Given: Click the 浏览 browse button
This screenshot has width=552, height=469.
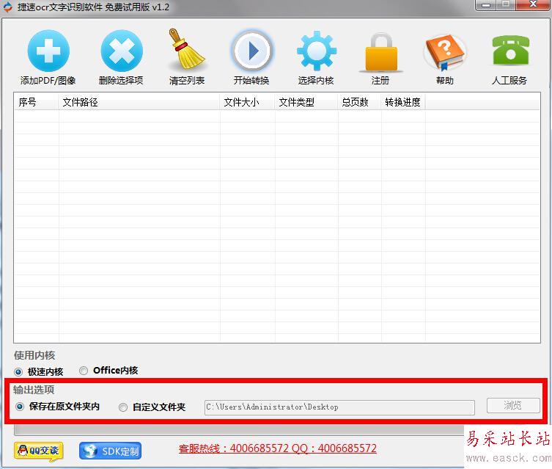Looking at the screenshot, I should click(x=513, y=406).
